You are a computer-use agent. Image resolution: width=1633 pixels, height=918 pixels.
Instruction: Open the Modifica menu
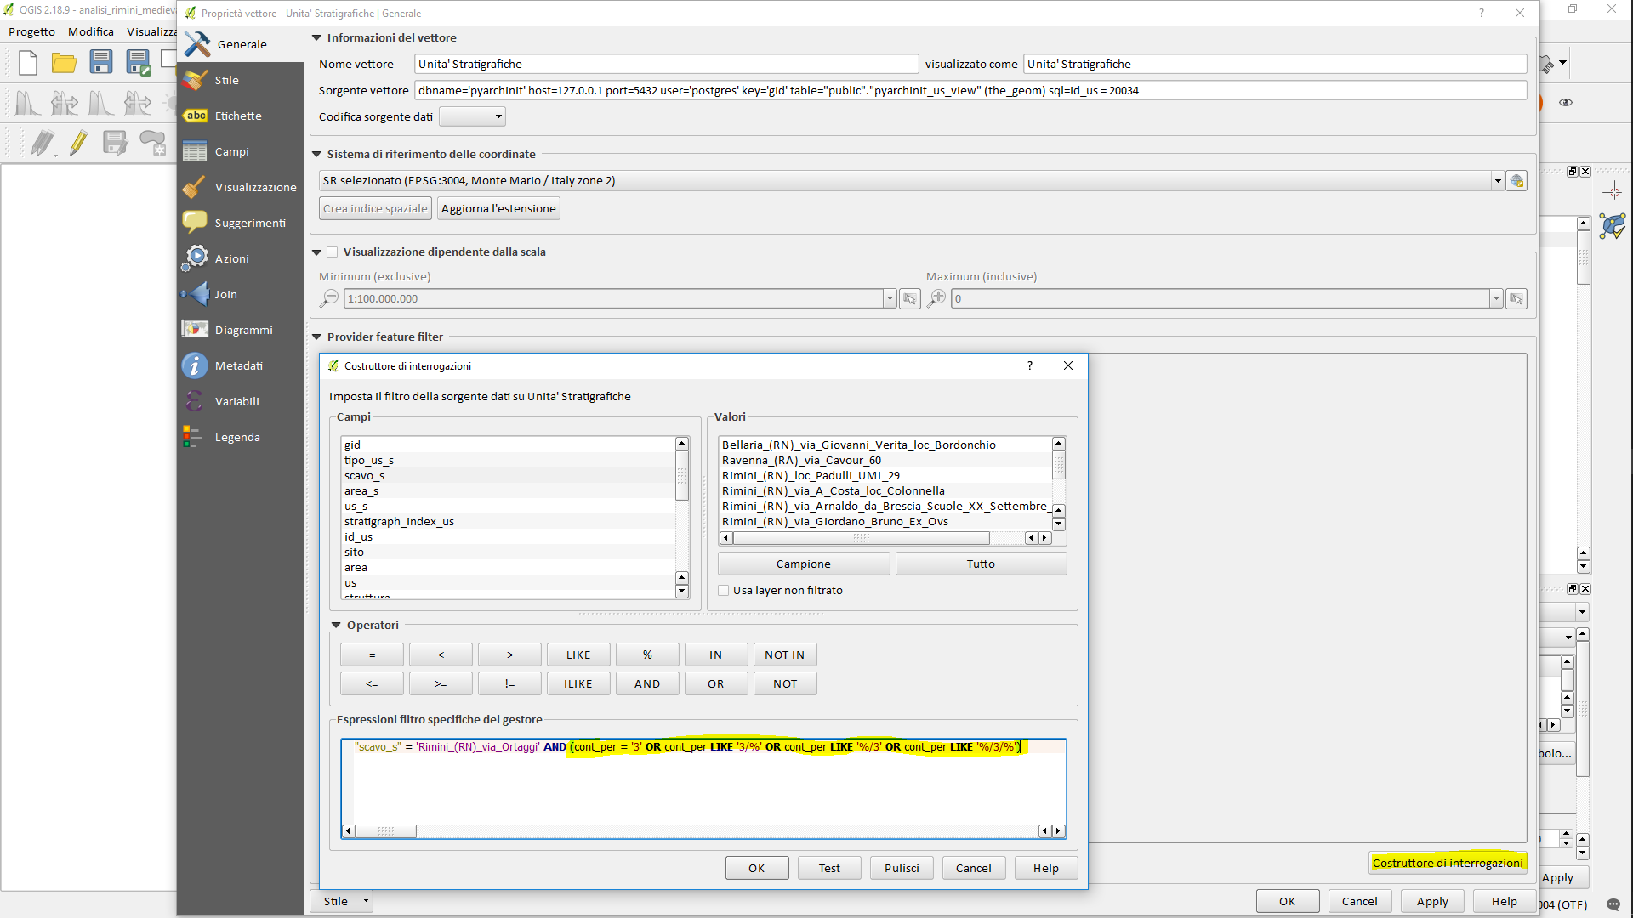coord(91,31)
